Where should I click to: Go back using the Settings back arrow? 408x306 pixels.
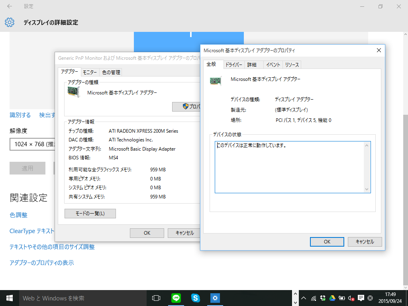10,6
